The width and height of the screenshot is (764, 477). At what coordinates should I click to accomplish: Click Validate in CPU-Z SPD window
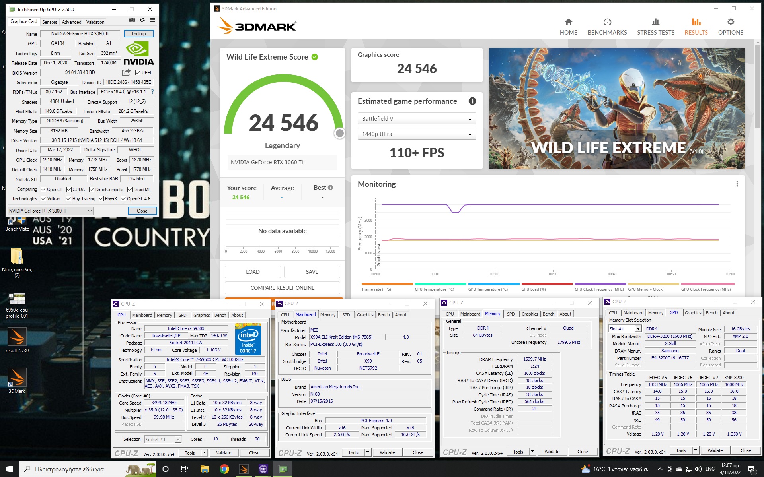point(715,450)
